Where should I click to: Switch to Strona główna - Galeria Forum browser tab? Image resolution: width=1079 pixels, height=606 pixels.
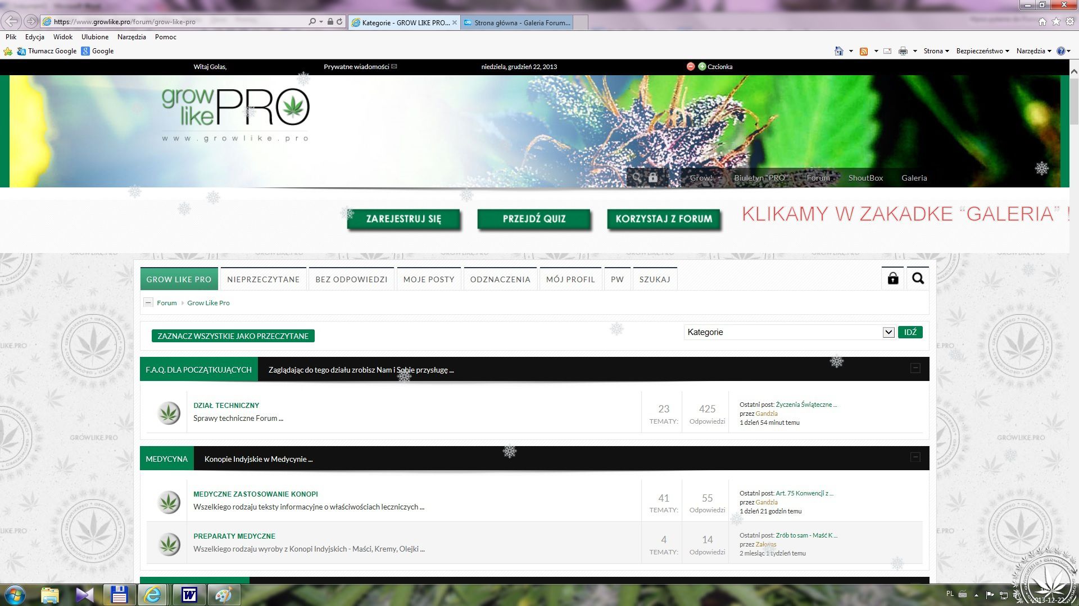(517, 22)
